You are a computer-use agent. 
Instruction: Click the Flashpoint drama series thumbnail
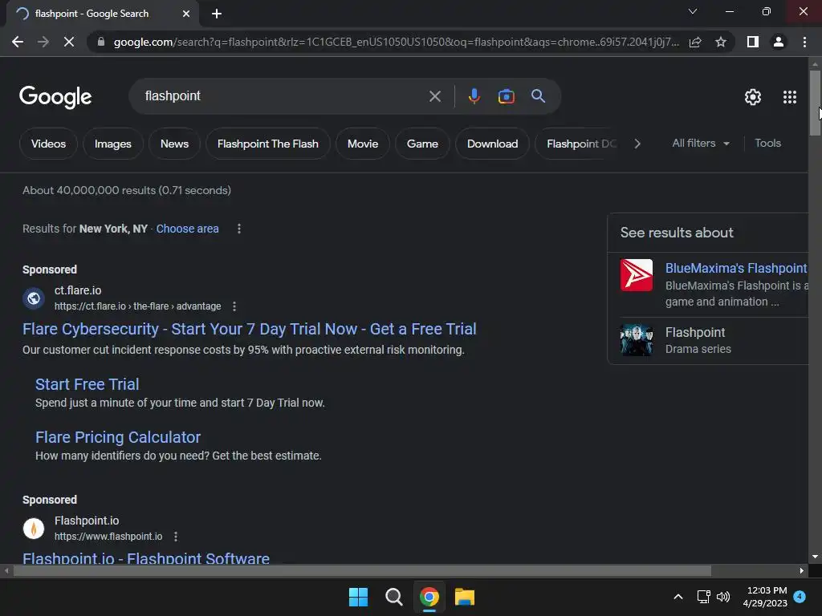point(637,340)
